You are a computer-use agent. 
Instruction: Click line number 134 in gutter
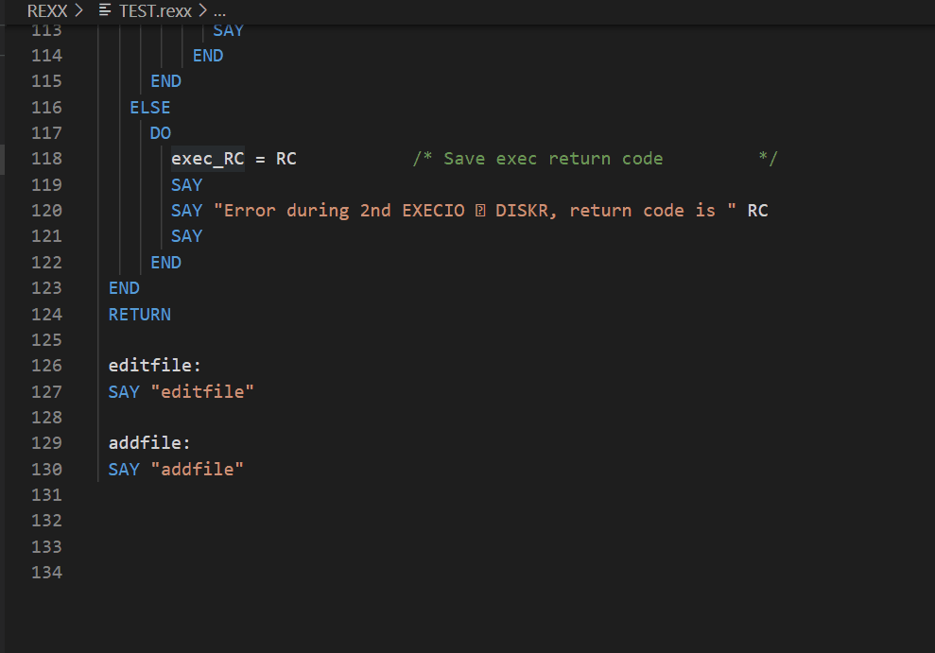click(x=46, y=573)
